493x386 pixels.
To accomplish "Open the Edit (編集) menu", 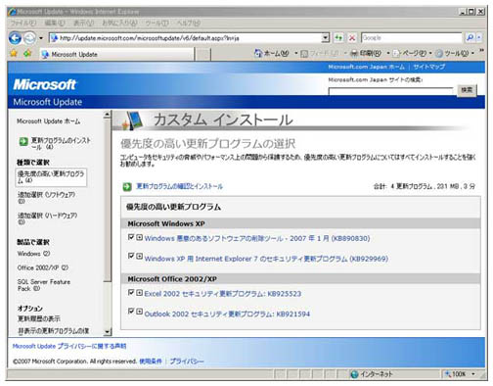I will click(x=55, y=24).
